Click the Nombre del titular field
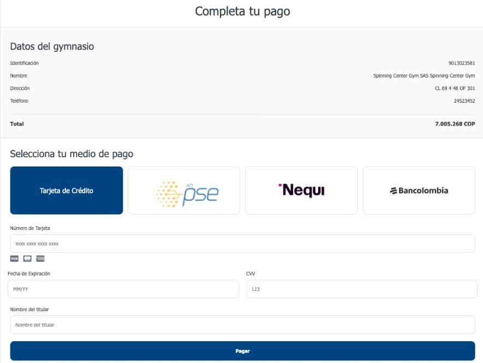Viewport: 483px width, 363px height. coord(242,324)
